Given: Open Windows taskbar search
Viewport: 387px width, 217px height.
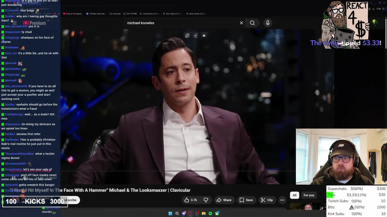Looking at the screenshot, I should point(177,213).
